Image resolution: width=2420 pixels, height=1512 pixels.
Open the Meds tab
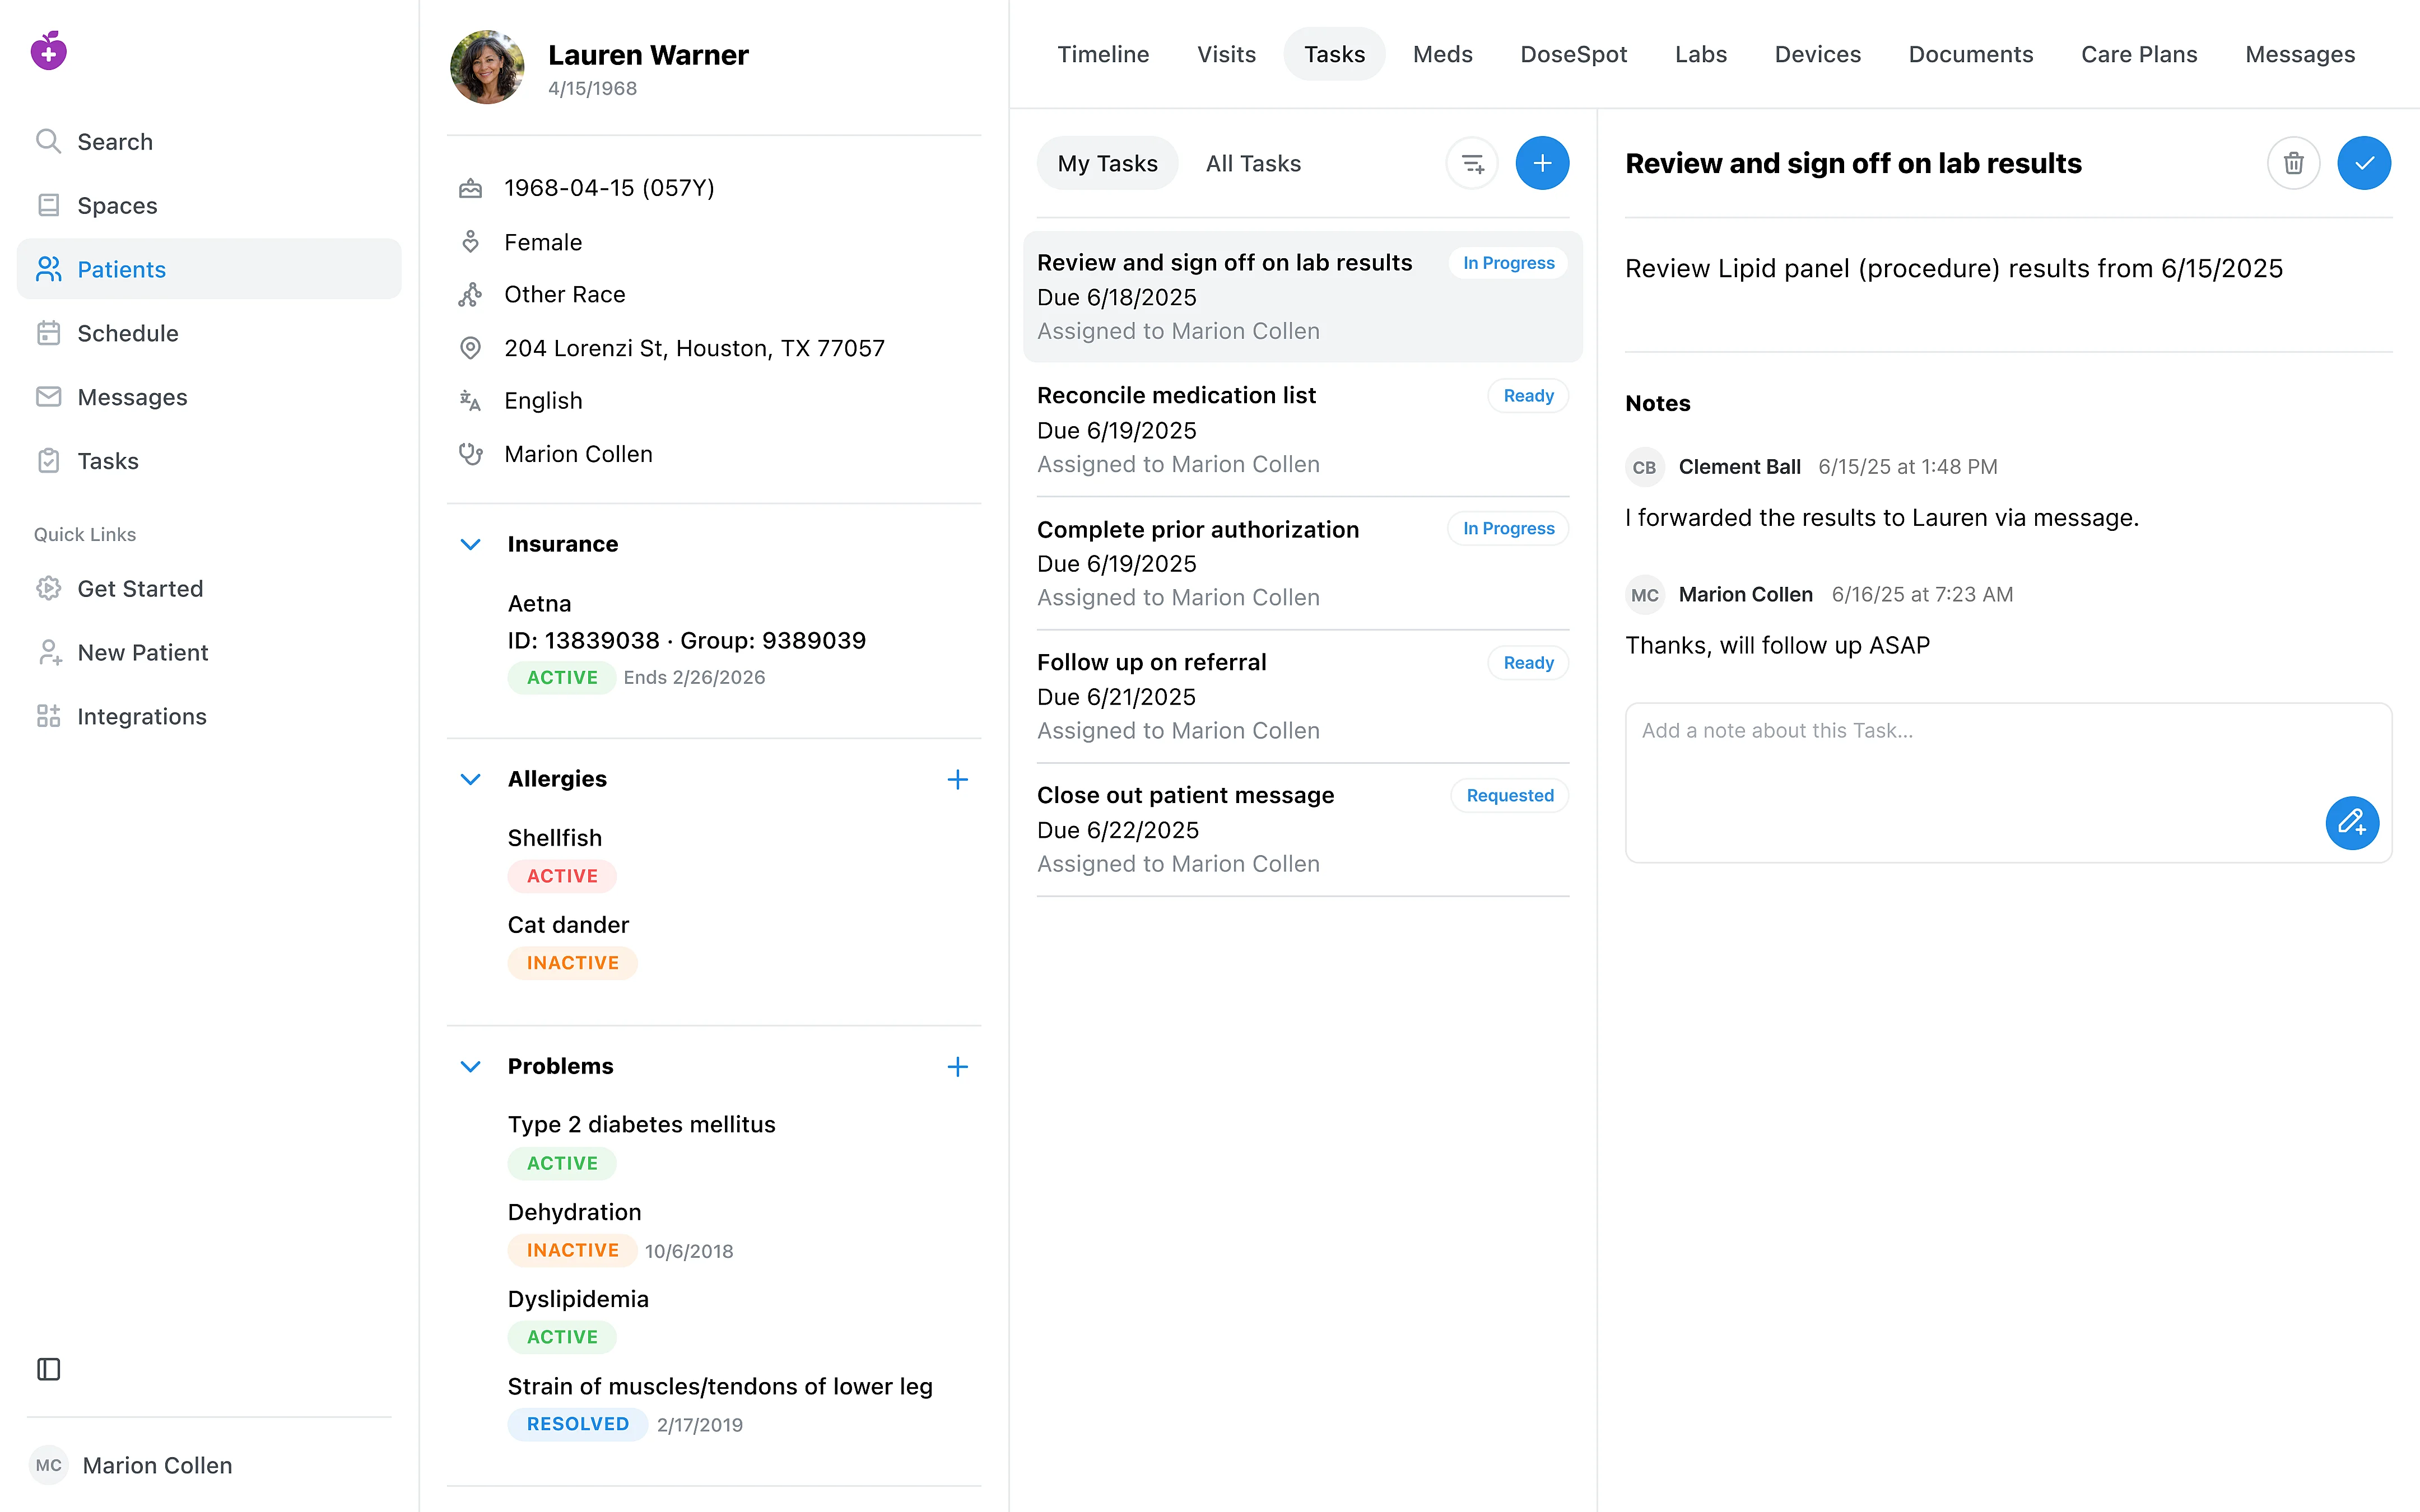click(1442, 54)
